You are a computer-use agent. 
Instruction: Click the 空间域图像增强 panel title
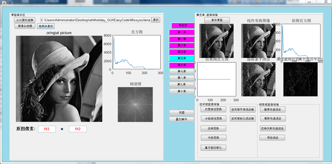tap(209, 105)
